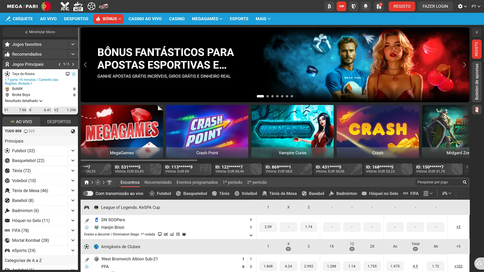This screenshot has height=272, width=484.
Task: Open the PT language dropdown
Action: pos(476,6)
